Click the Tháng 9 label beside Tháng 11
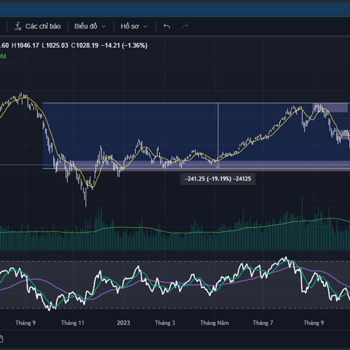This screenshot has width=350, height=350. 25,323
